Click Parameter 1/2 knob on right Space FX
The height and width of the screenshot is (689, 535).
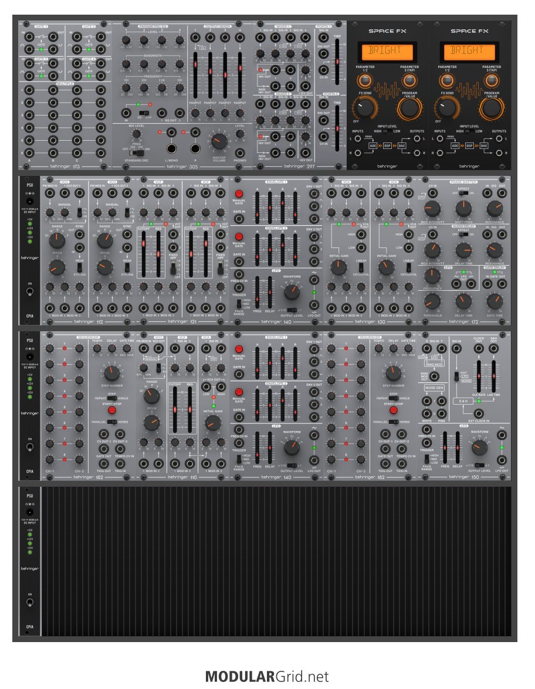[x=446, y=80]
